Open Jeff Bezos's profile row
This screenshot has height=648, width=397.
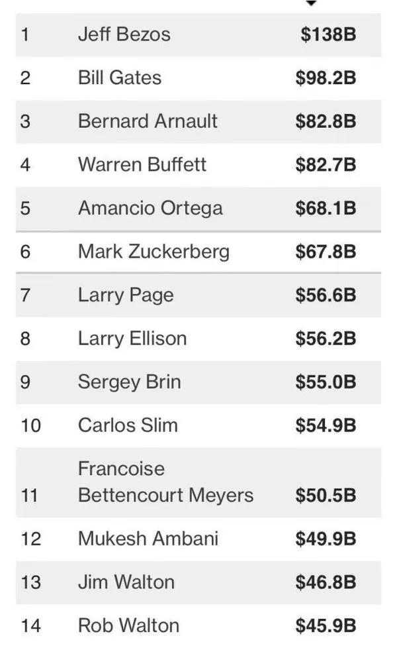click(198, 34)
